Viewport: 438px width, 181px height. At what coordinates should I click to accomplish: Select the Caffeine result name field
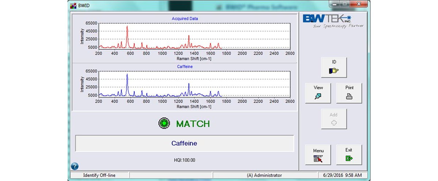coord(184,143)
